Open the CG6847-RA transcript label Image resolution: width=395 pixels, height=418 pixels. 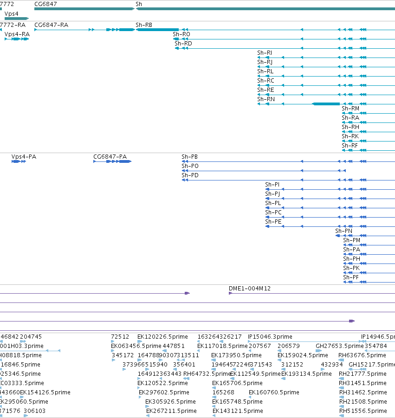tap(51, 25)
